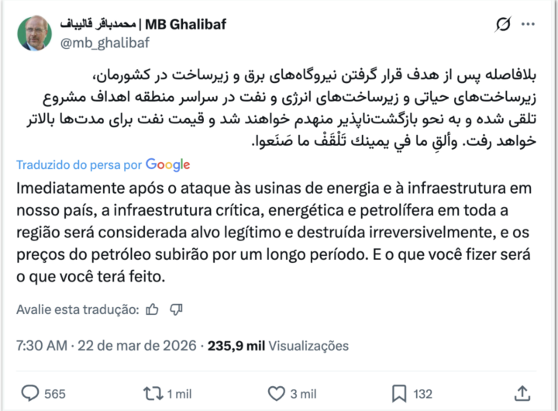Click the Grok icon at the top right
Image resolution: width=558 pixels, height=411 pixels.
coord(503,25)
